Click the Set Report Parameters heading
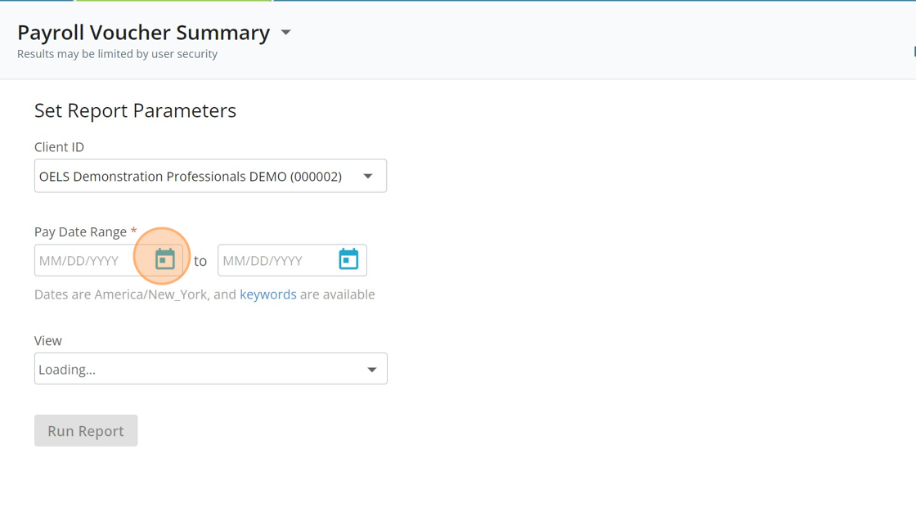916x512 pixels. [x=135, y=110]
